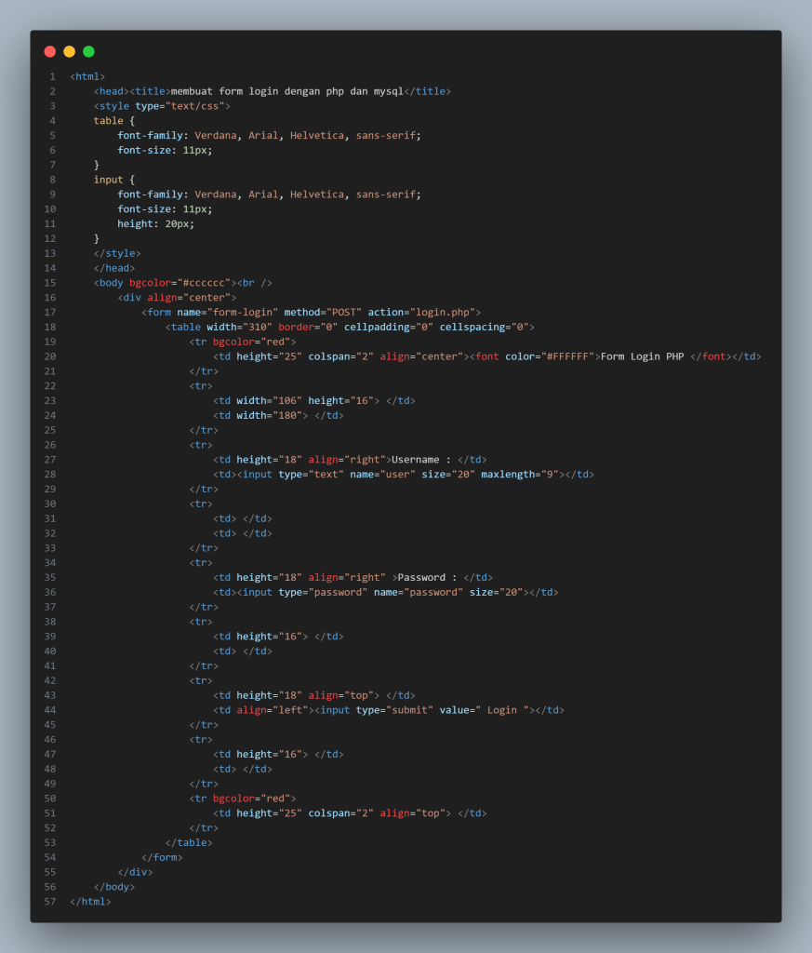
Task: Click the method="POST" attribute
Action: coord(323,313)
